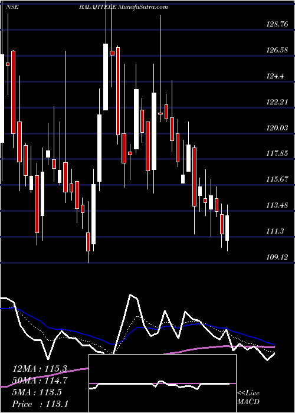Screen dimensions: 295x413
Task: Click the Price : 113.1 reading
Action: click(x=40, y=404)
